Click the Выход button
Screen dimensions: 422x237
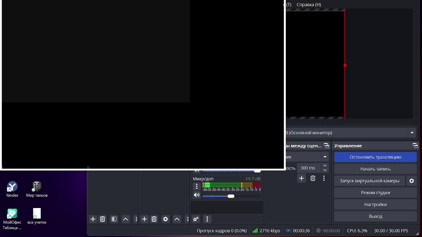tap(376, 216)
